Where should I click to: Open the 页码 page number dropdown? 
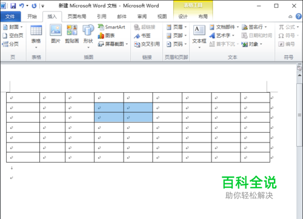pos(176,44)
